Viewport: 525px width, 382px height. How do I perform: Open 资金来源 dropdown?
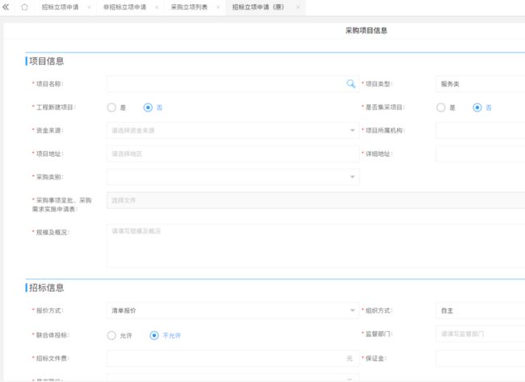pyautogui.click(x=233, y=130)
